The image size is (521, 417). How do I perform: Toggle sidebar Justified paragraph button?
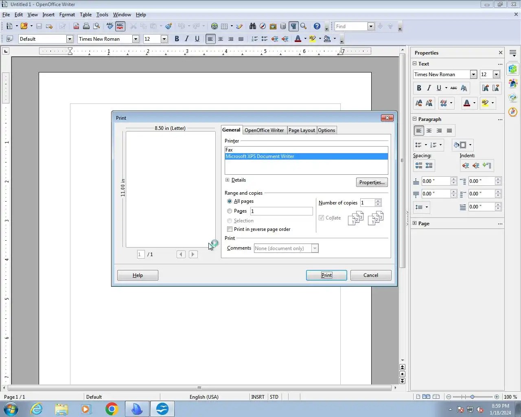tap(449, 131)
